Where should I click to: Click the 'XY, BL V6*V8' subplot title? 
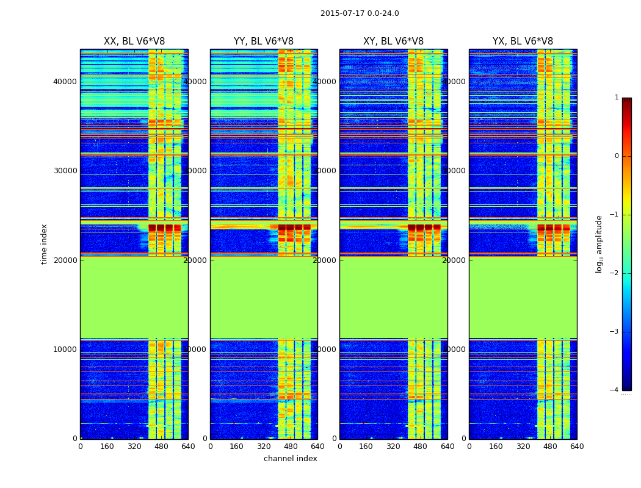[x=393, y=41]
